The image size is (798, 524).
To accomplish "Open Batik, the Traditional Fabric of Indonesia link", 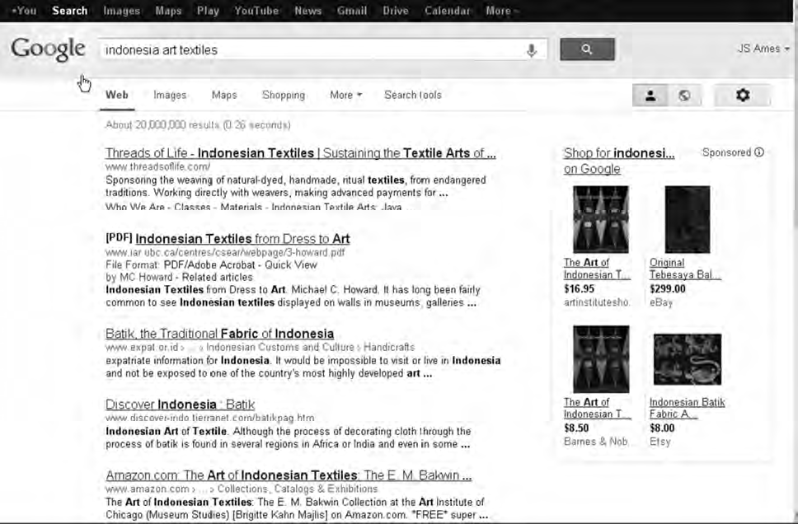I will (219, 334).
